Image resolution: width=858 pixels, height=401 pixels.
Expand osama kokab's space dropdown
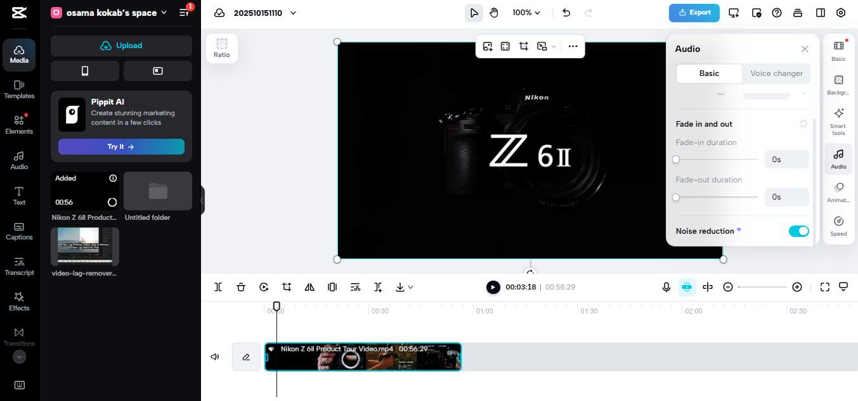(x=164, y=13)
